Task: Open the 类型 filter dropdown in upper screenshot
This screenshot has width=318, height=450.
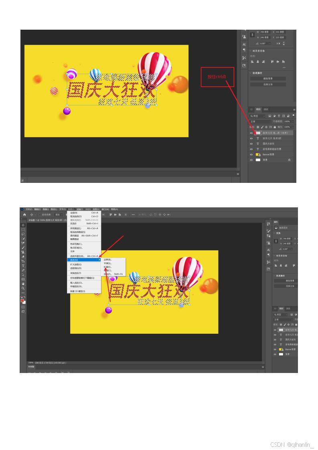Action: 258,116
